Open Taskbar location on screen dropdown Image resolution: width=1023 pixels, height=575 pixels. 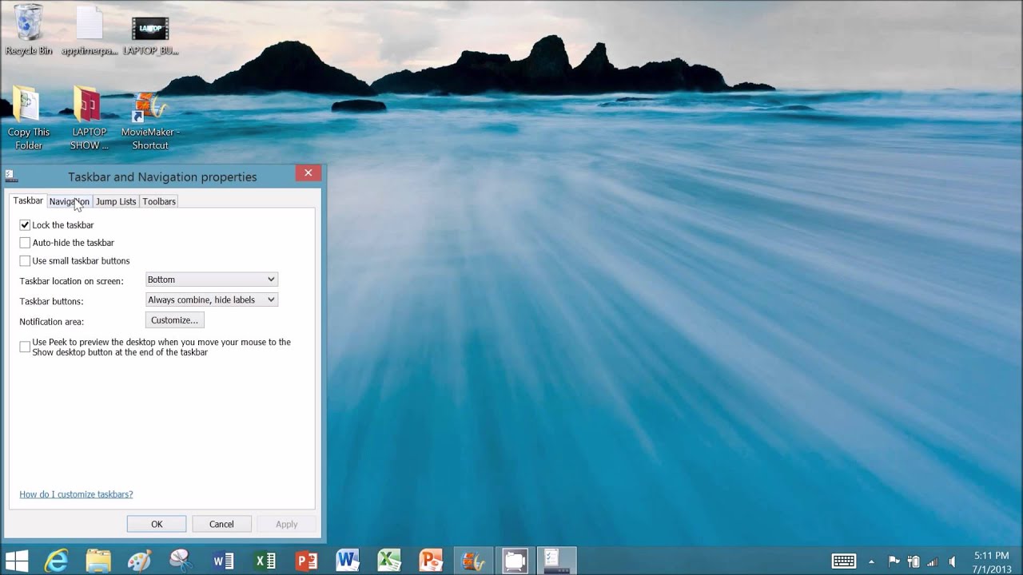pyautogui.click(x=212, y=280)
